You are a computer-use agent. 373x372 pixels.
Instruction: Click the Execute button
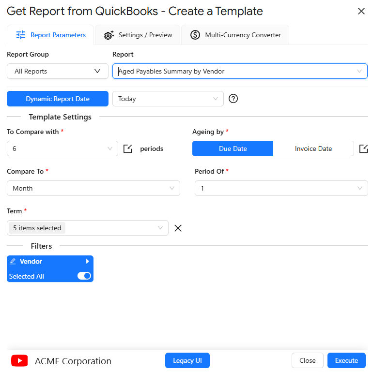click(x=346, y=360)
